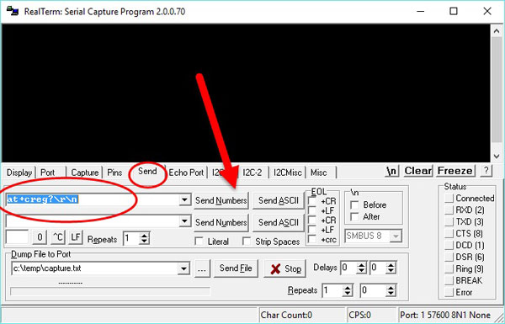The height and width of the screenshot is (324, 505).
Task: Decrease the first Delays spinner value
Action: pyautogui.click(x=361, y=271)
